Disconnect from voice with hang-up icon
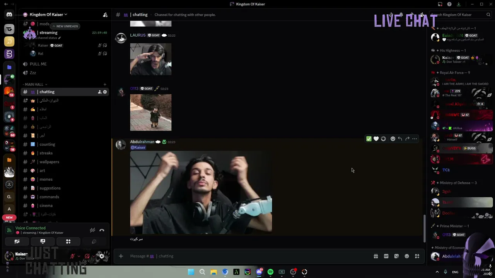 102,231
